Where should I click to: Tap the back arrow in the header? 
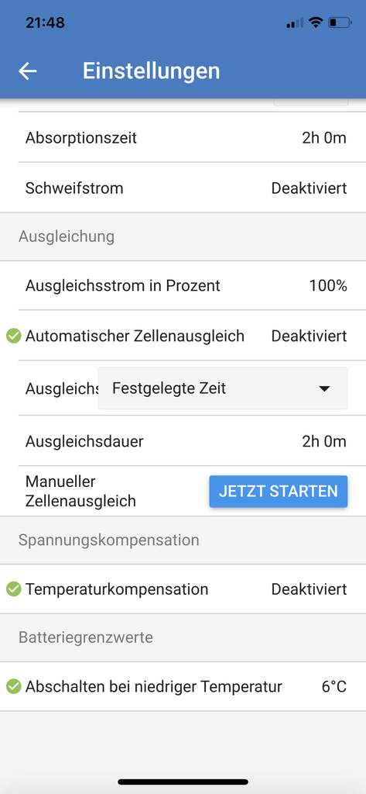[x=28, y=71]
